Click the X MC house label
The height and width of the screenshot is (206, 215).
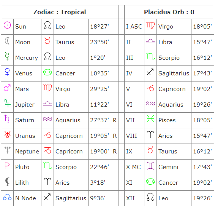[133, 167]
